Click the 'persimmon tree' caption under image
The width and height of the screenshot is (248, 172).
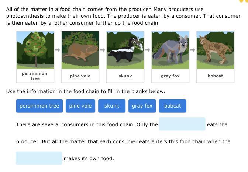(35, 76)
